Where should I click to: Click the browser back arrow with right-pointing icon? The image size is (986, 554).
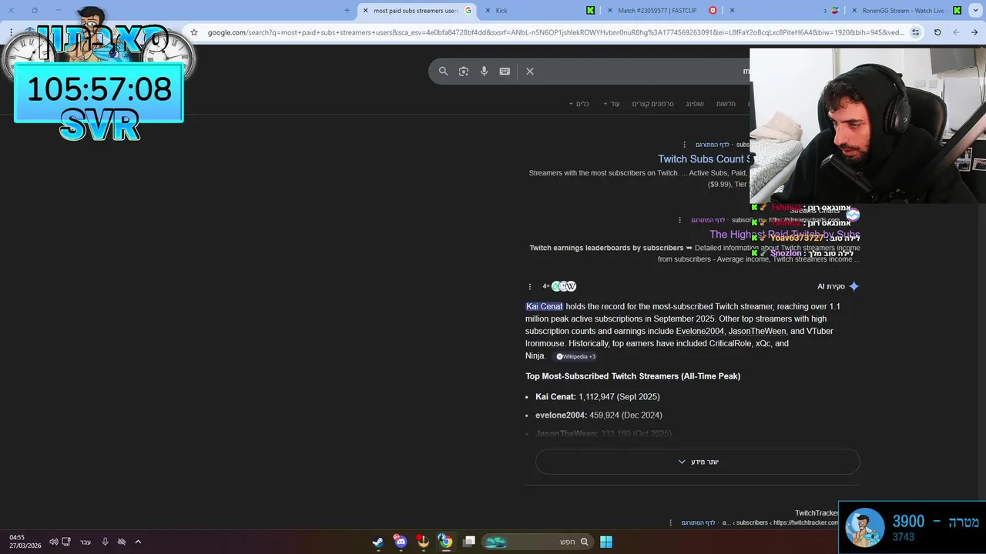(x=974, y=32)
